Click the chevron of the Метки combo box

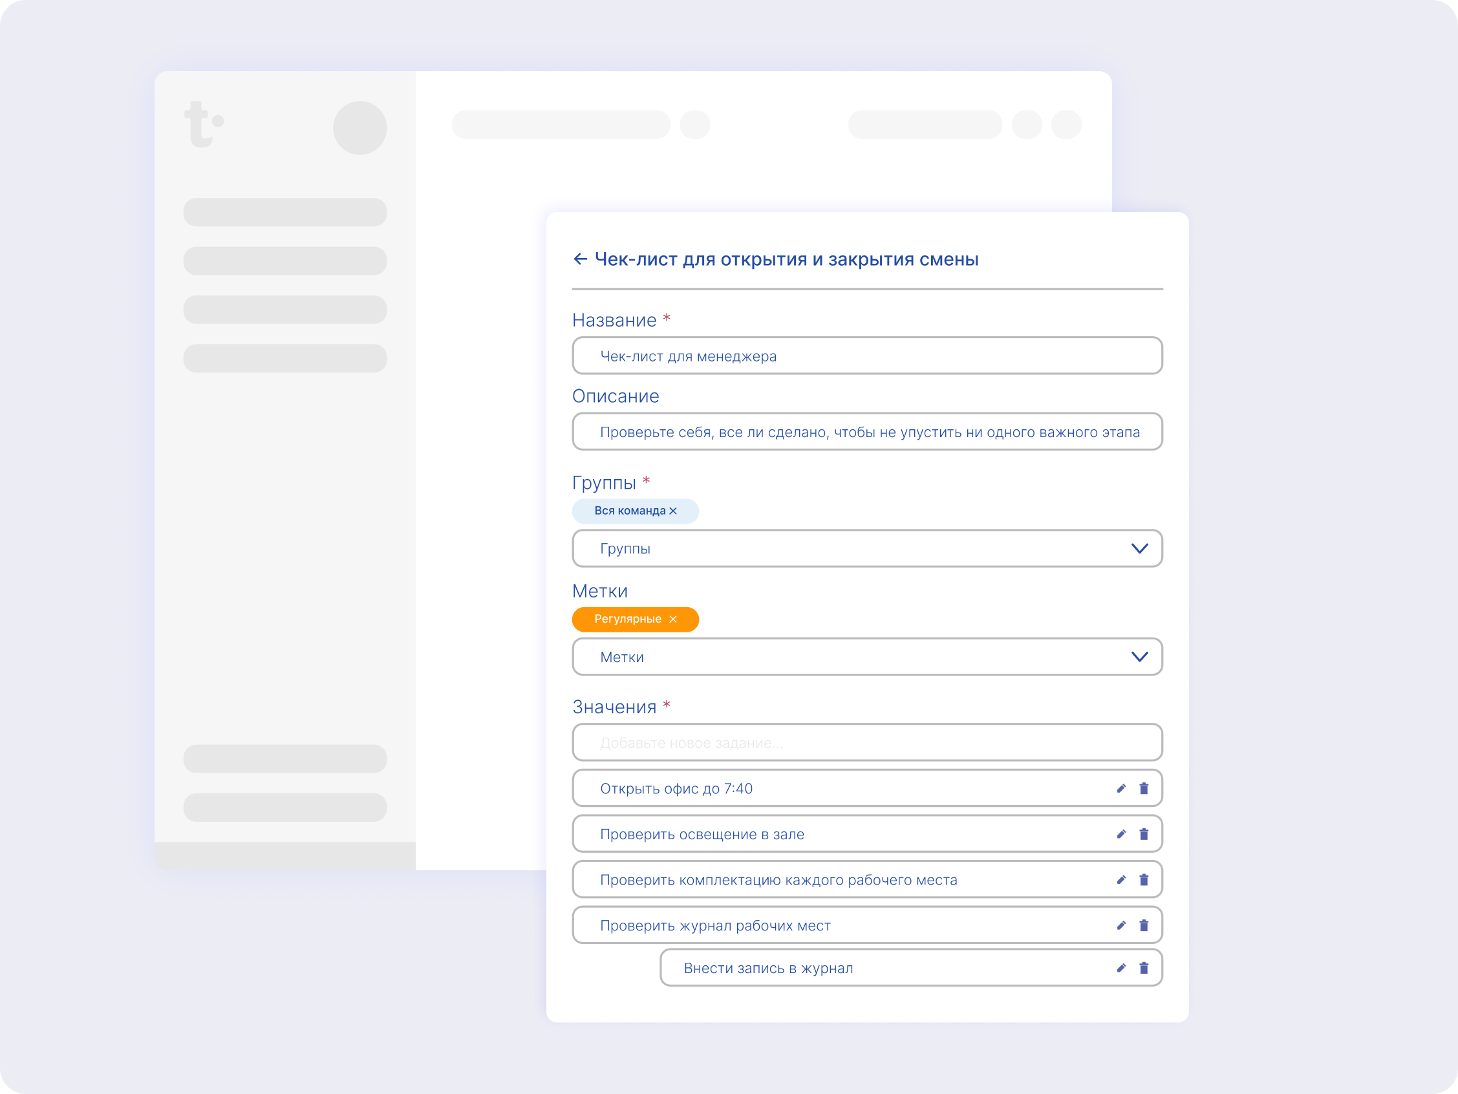click(1139, 656)
